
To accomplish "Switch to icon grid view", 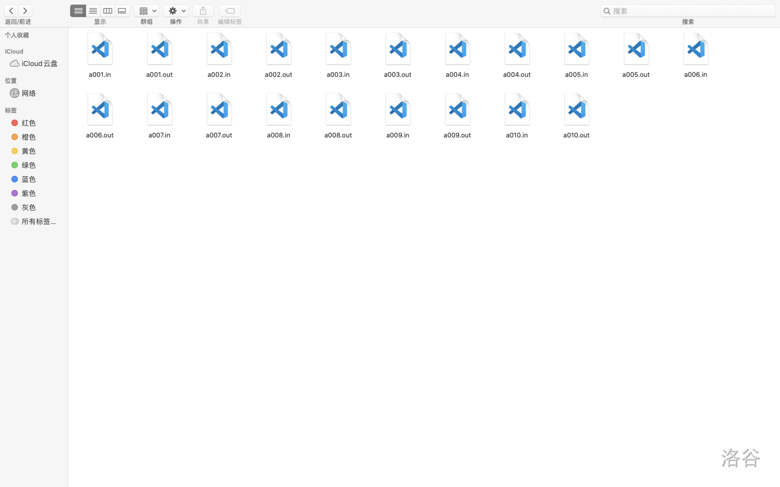I will 78,11.
